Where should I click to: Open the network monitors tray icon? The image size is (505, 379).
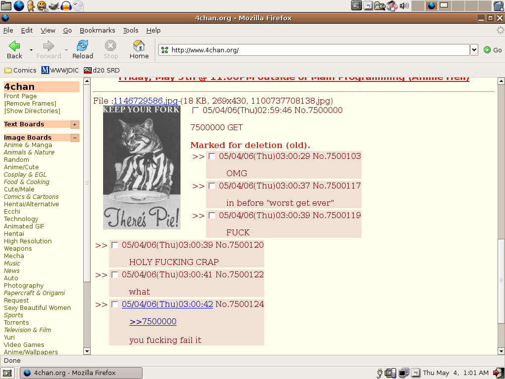pos(403,373)
